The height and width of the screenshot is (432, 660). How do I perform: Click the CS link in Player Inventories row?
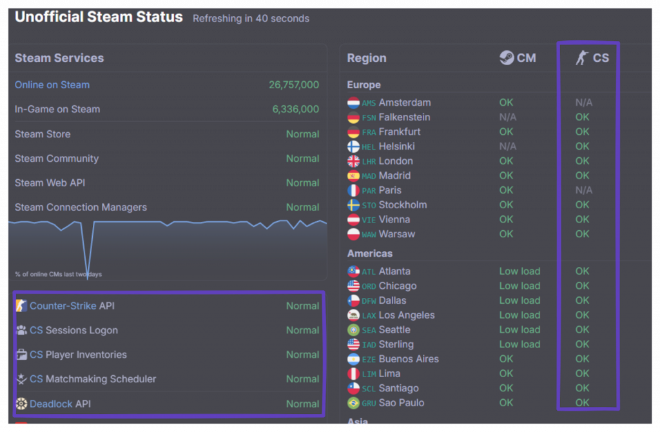36,355
